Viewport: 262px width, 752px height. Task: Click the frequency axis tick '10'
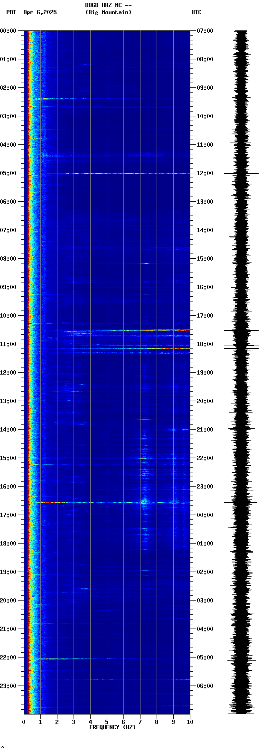190,722
